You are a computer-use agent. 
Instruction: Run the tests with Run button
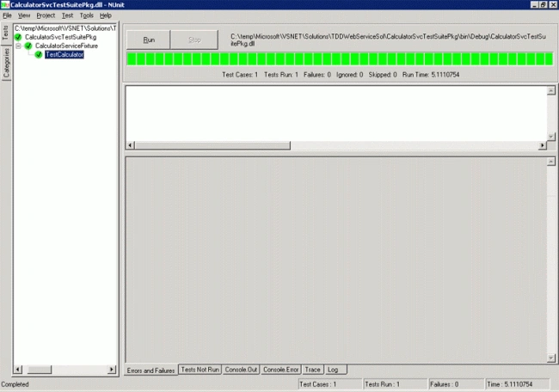pos(148,40)
